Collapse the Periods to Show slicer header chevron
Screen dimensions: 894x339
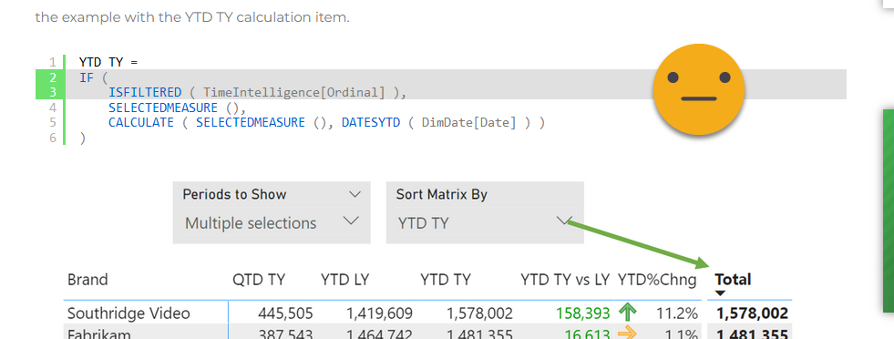(355, 194)
